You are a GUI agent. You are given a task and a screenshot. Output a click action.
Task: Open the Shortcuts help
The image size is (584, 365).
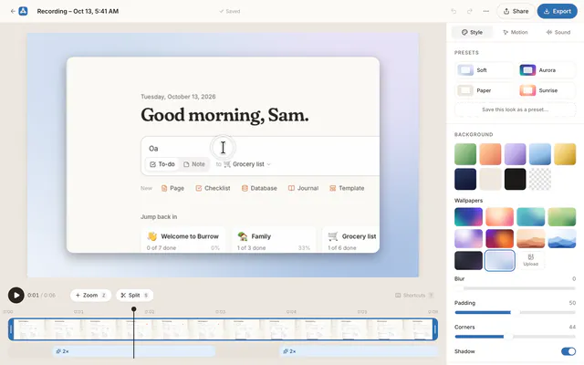[x=414, y=296]
